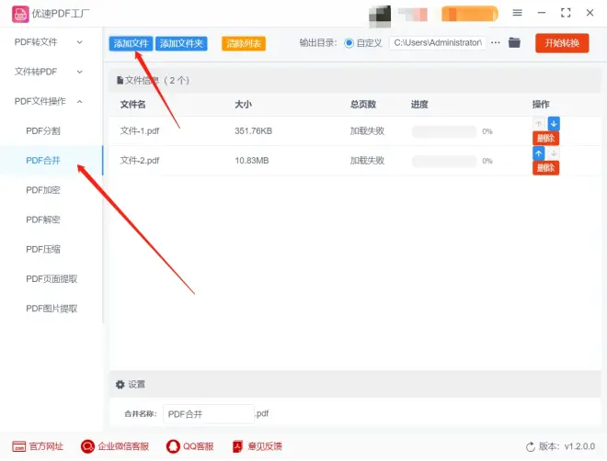Collapse the PDF文件操作 menu chevron
The image size is (607, 461).
click(x=79, y=102)
